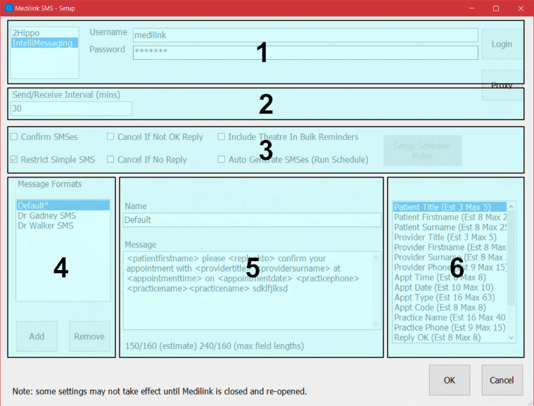This screenshot has width=534, height=406.
Task: Click the Login button
Action: click(502, 44)
